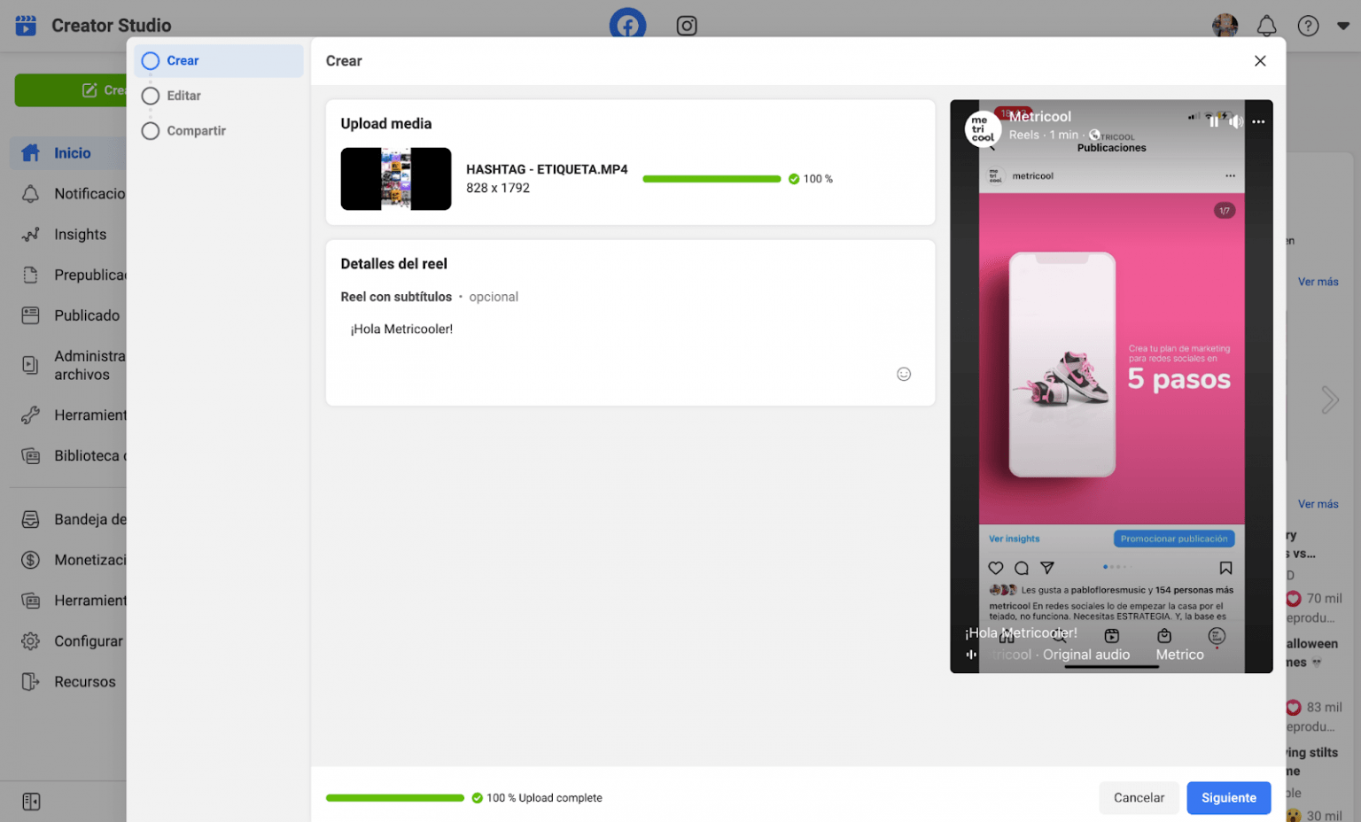Pause the reel preview
This screenshot has width=1361, height=822.
point(1213,121)
